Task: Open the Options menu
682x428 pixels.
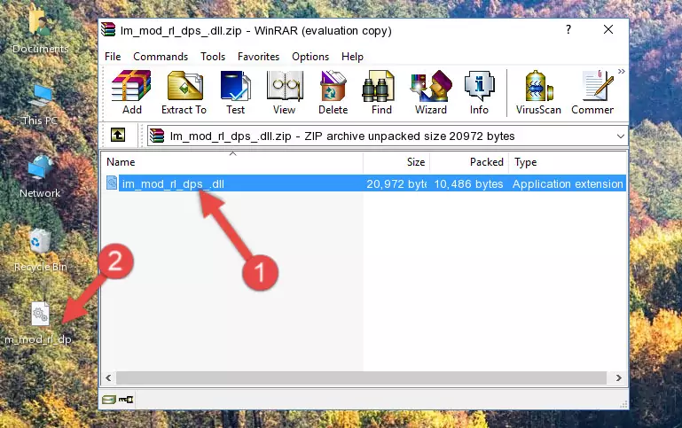Action: click(310, 57)
